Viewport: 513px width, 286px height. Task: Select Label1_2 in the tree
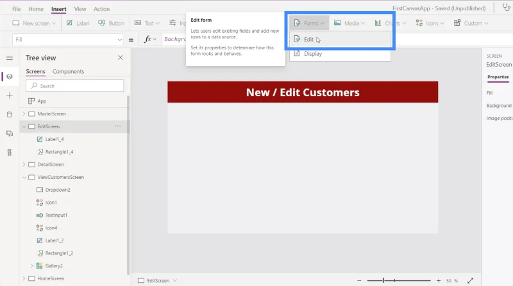55,240
